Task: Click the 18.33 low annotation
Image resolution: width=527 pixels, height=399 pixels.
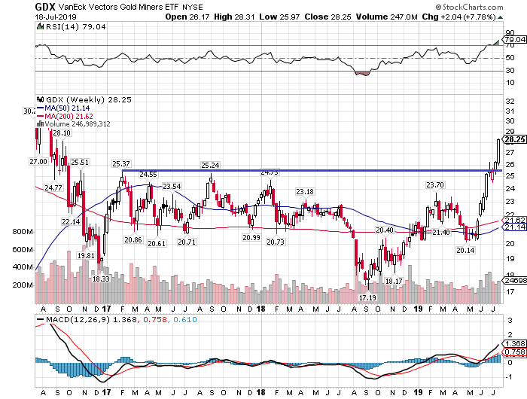Action: 101,279
